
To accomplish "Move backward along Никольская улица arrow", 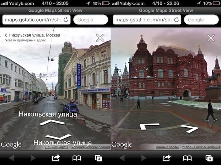I will point(59,137).
